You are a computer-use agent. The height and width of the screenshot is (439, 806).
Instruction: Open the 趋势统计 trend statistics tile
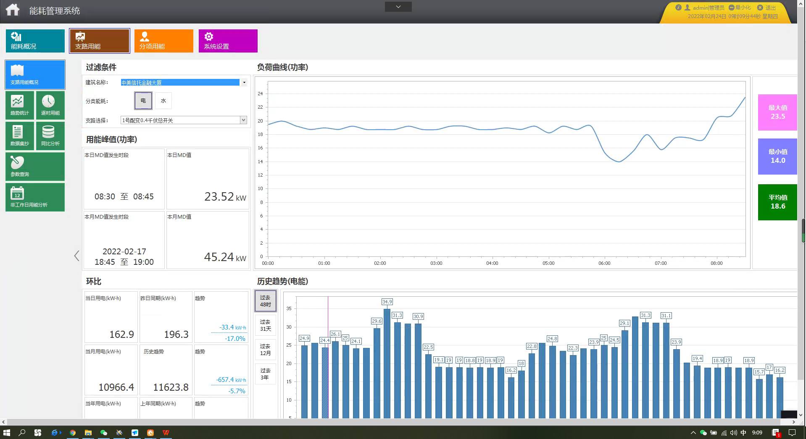pyautogui.click(x=20, y=105)
